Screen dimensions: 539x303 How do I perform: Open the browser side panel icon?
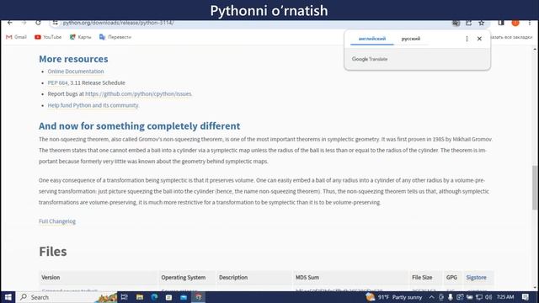(501, 23)
